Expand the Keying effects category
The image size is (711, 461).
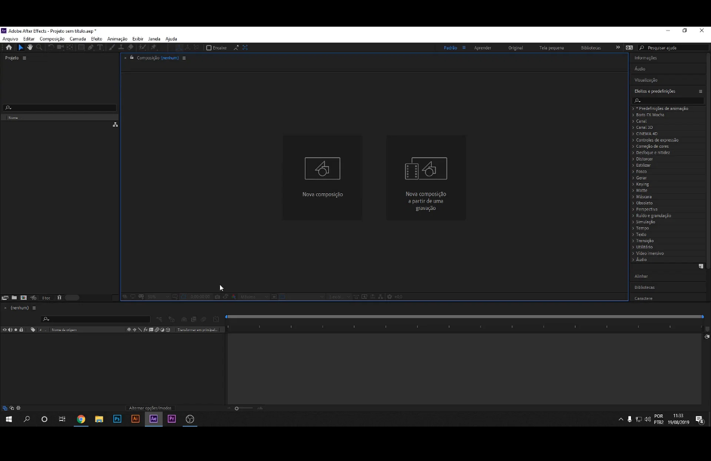tap(633, 184)
